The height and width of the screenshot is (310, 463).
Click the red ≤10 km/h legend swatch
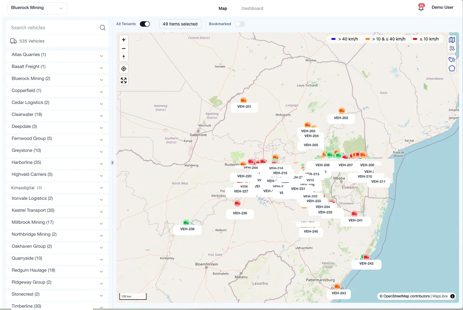pyautogui.click(x=415, y=39)
